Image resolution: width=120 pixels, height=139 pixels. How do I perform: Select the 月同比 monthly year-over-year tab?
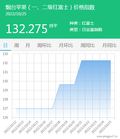pyautogui.click(x=109, y=45)
